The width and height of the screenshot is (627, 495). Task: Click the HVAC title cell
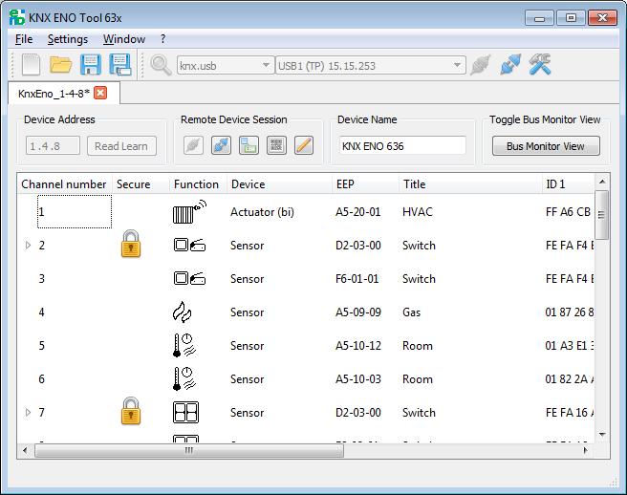418,212
